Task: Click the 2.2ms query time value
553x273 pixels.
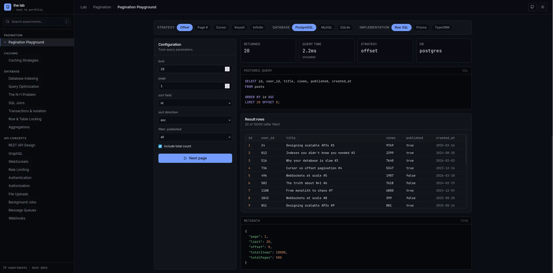Action: coord(309,51)
